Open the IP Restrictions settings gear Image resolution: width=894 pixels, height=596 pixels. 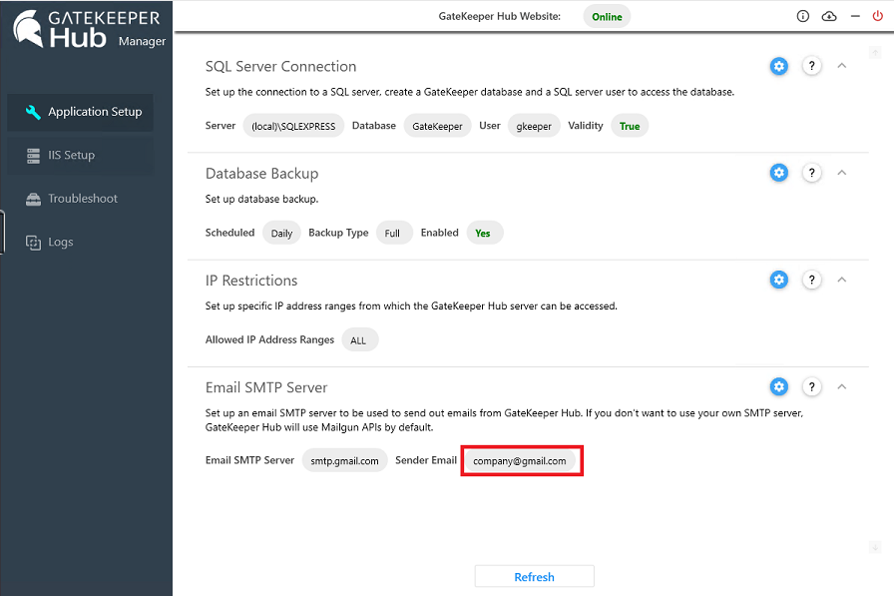point(779,280)
